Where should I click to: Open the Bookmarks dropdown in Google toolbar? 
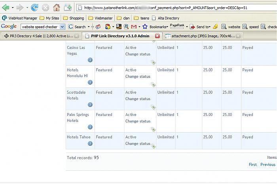[x=159, y=27]
